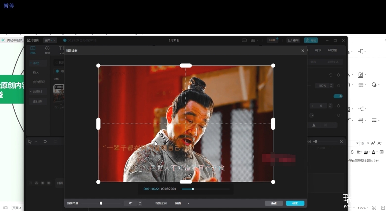Viewport: 386px width, 211px height.
Task: Toggle the track lock icon
Action: [36, 183]
